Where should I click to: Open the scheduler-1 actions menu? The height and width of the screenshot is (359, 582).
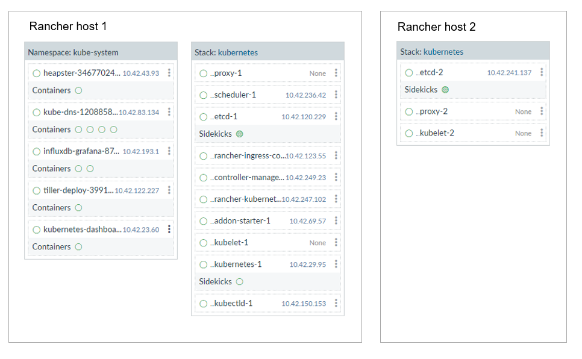(336, 95)
